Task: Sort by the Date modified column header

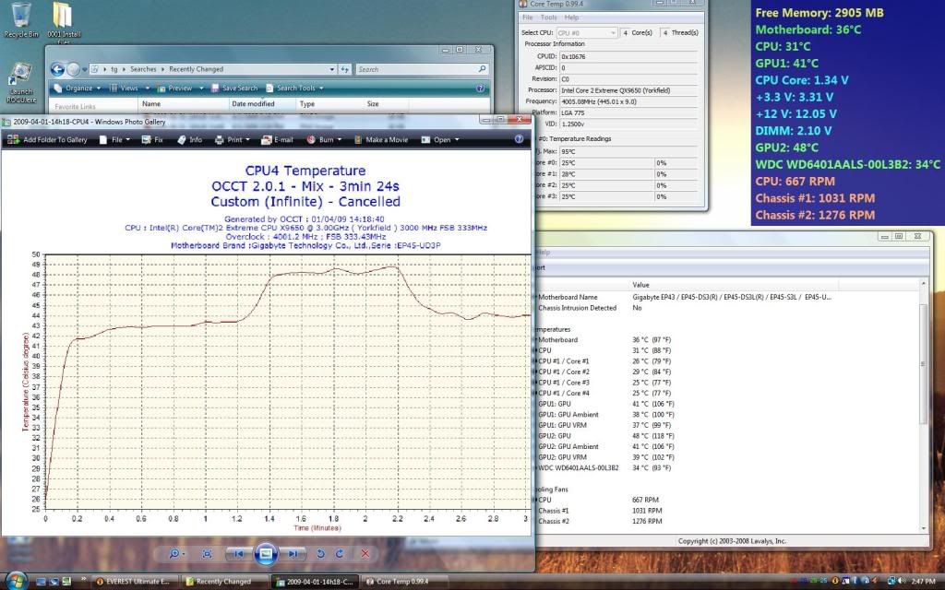Action: (x=263, y=103)
